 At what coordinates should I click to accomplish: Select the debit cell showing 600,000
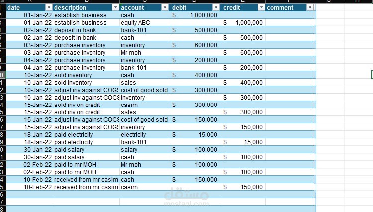[x=194, y=45]
